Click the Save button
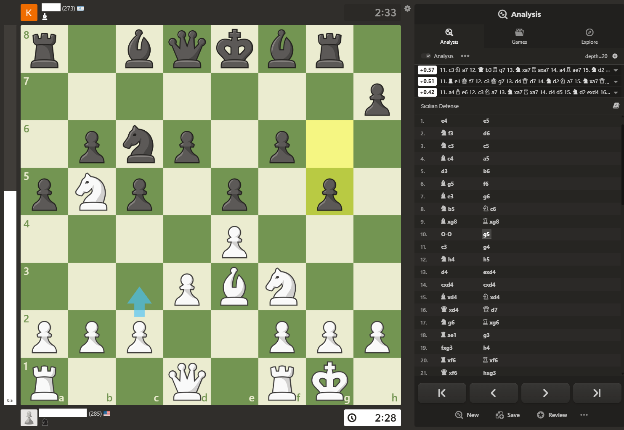Image resolution: width=624 pixels, height=430 pixels. [x=507, y=415]
